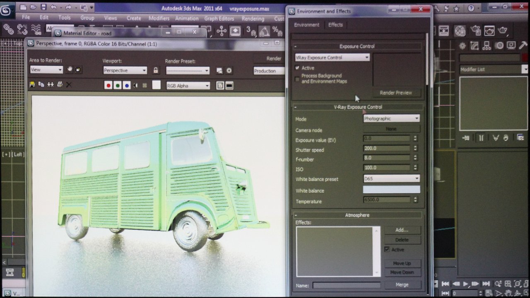Click the Undo arrow in quick access toolbar
This screenshot has width=530, height=298.
[x=53, y=7]
